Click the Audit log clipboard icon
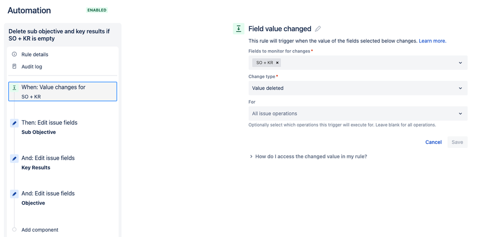Screen dimensions: 478x237 pos(14,66)
